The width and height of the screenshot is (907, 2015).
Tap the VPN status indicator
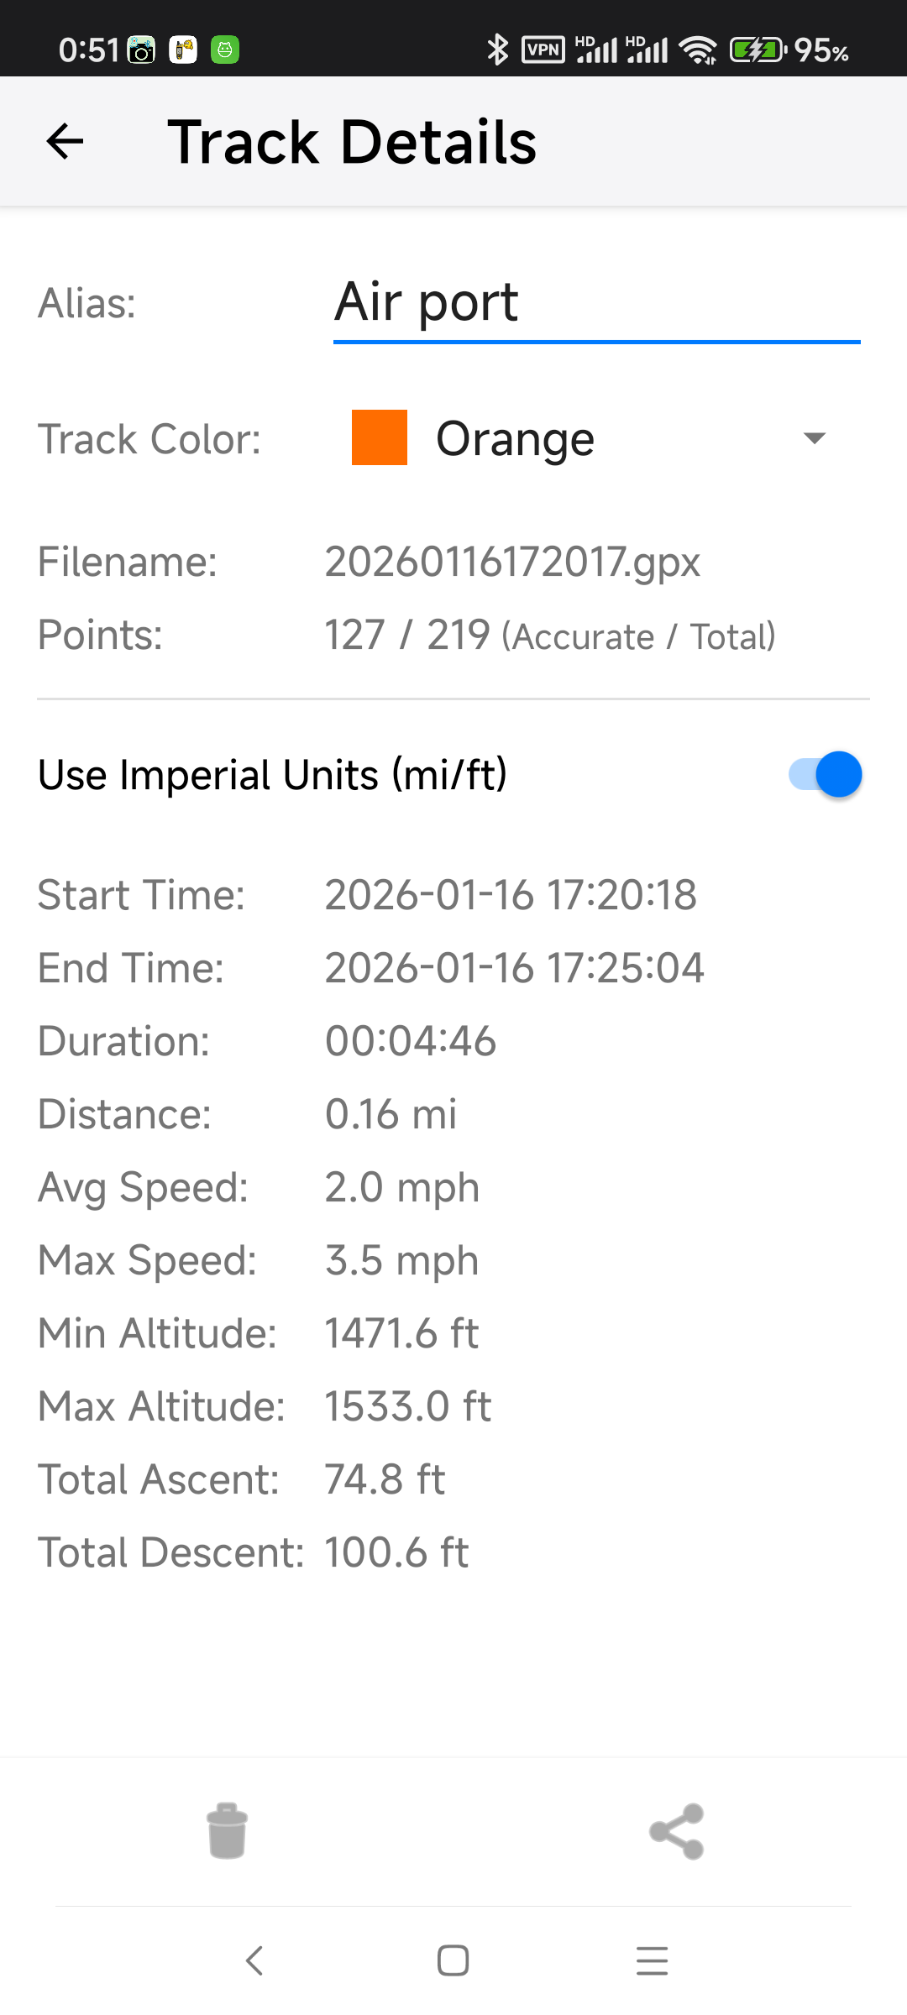tap(543, 50)
